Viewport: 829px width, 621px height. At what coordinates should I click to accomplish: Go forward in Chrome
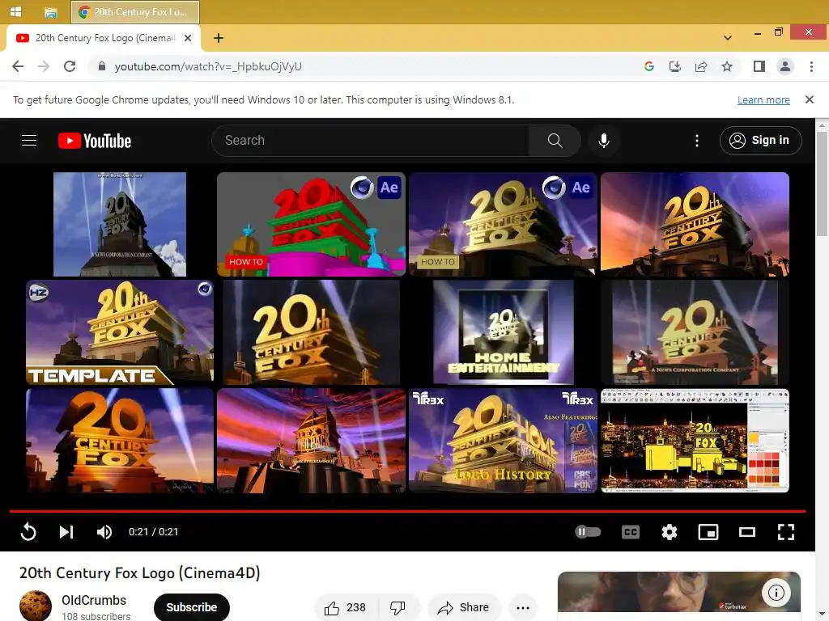pyautogui.click(x=44, y=66)
